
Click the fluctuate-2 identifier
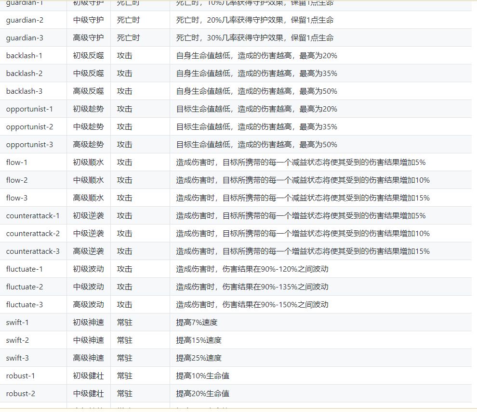[25, 287]
